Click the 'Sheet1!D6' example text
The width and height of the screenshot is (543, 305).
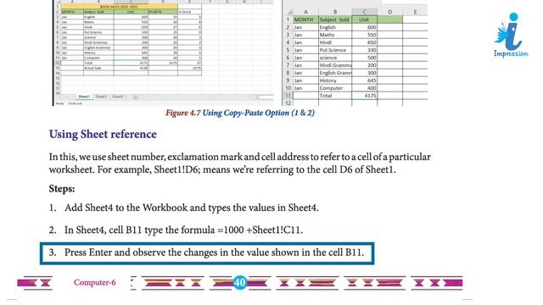[177, 169]
